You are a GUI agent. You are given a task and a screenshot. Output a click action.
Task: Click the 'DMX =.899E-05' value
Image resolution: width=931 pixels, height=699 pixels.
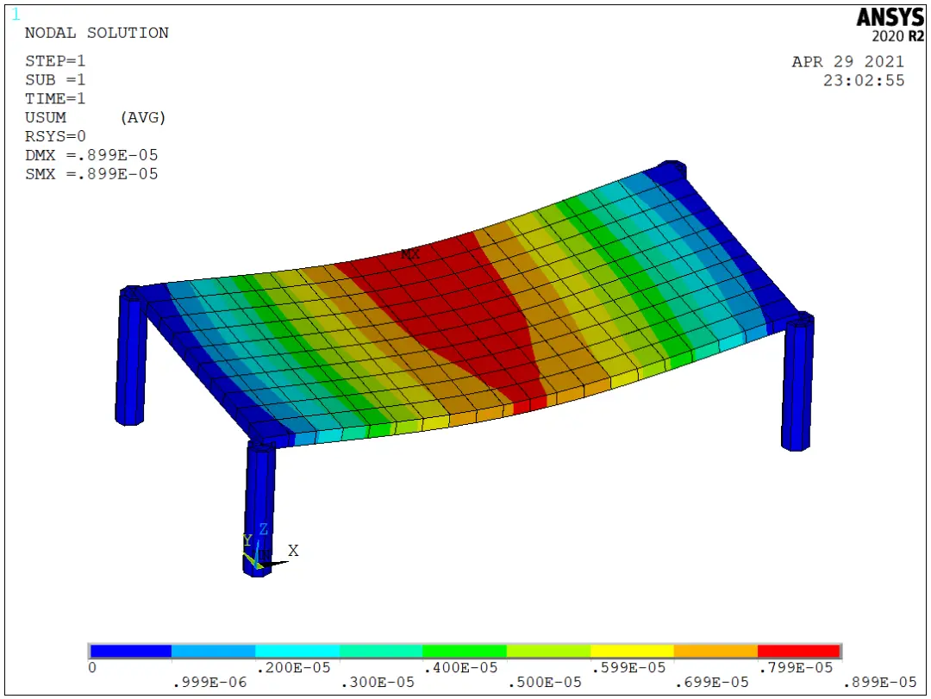coord(91,155)
